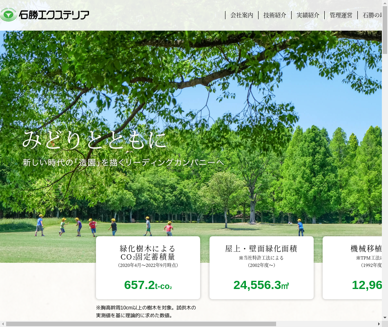The height and width of the screenshot is (327, 388).
Task: Select 実績紹介 in the navigation bar
Action: 308,15
